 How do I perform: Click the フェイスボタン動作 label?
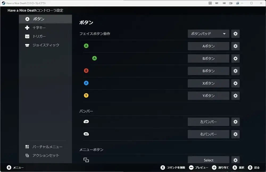95,34
